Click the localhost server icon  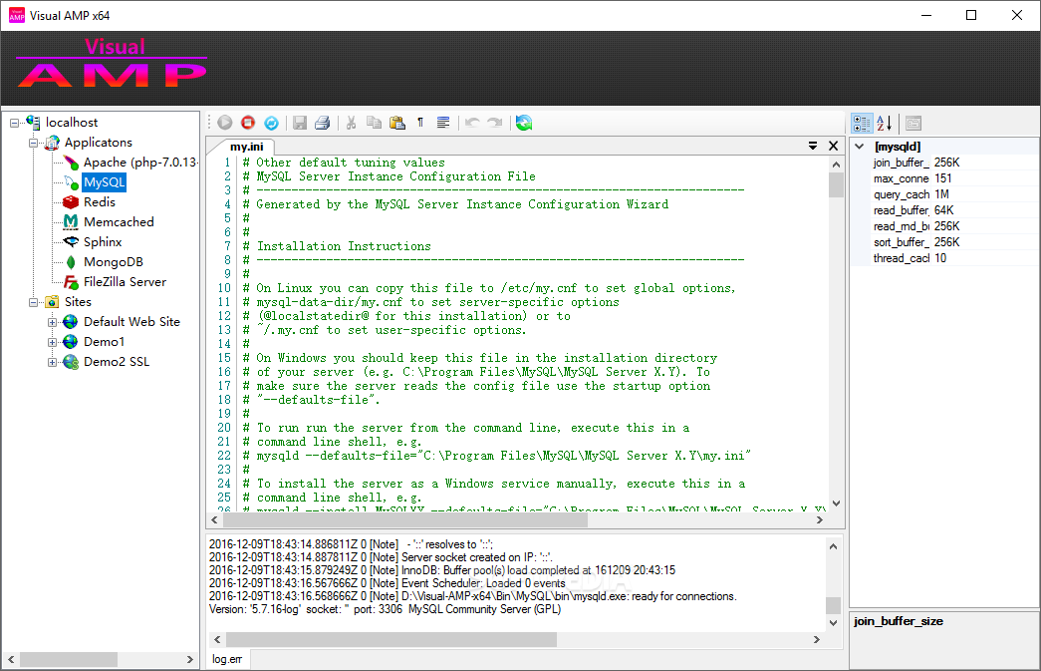coord(33,123)
